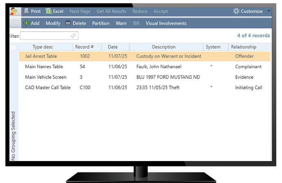Sort by the System column header
282x183 pixels.
click(213, 47)
